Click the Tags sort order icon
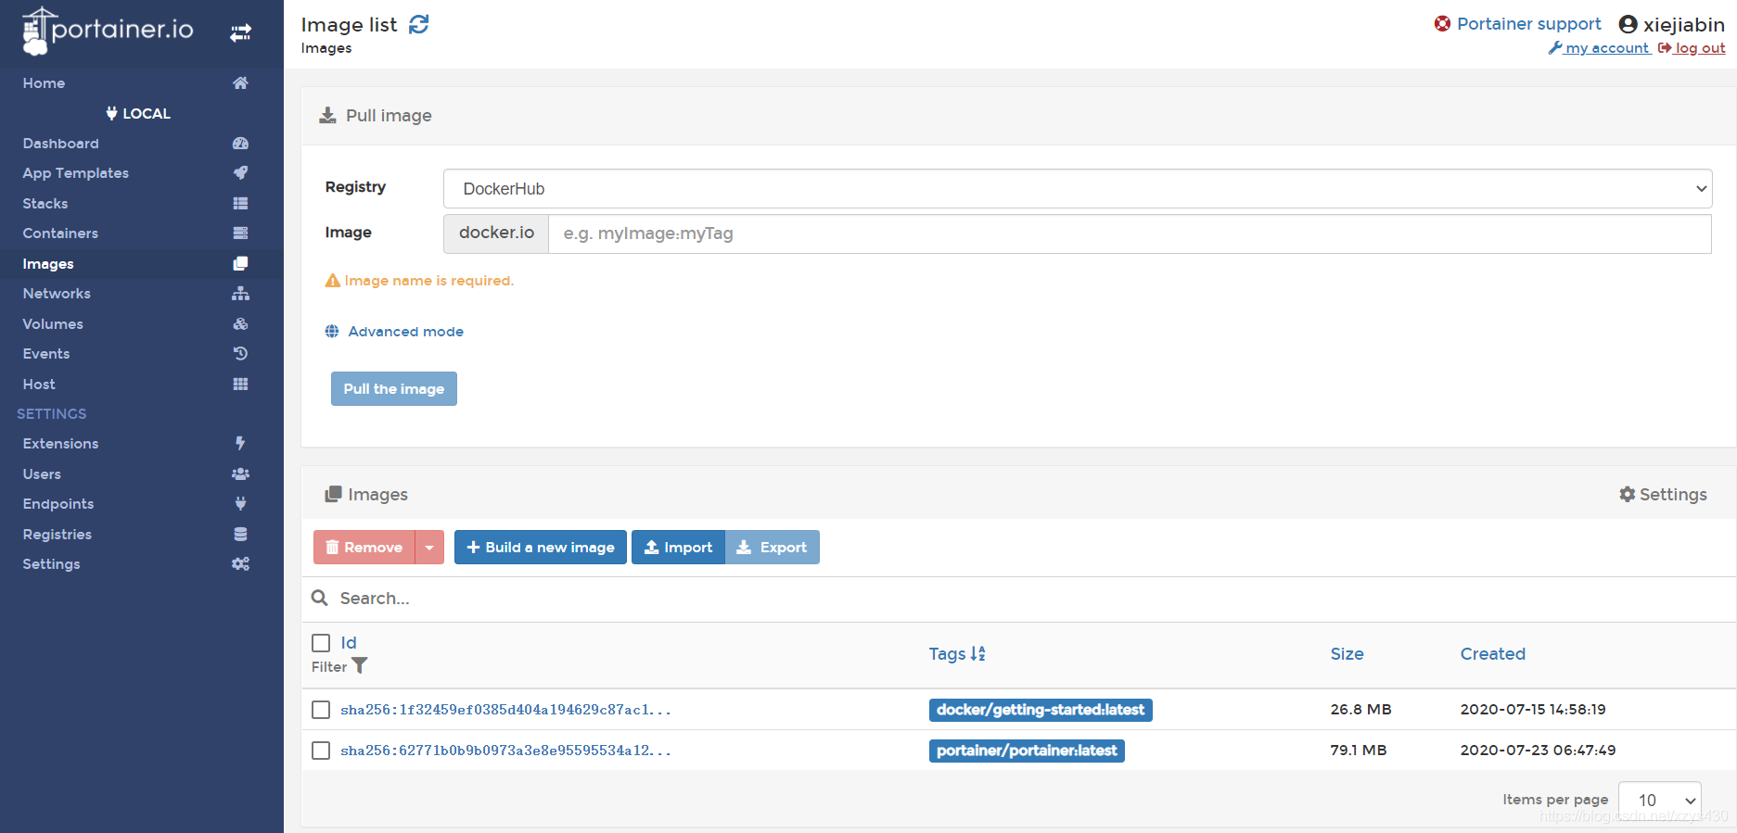Image resolution: width=1737 pixels, height=833 pixels. [977, 654]
